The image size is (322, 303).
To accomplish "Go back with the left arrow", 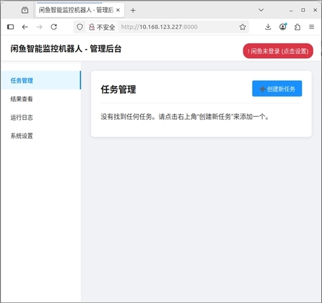I will 25,27.
